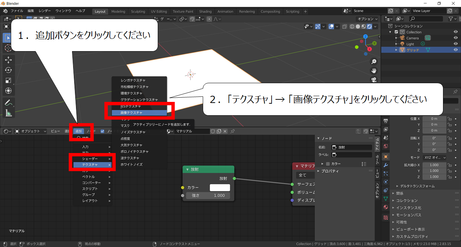Image resolution: width=461 pixels, height=247 pixels.
Task: Toggle gizmo display button
Action: click(318, 26)
